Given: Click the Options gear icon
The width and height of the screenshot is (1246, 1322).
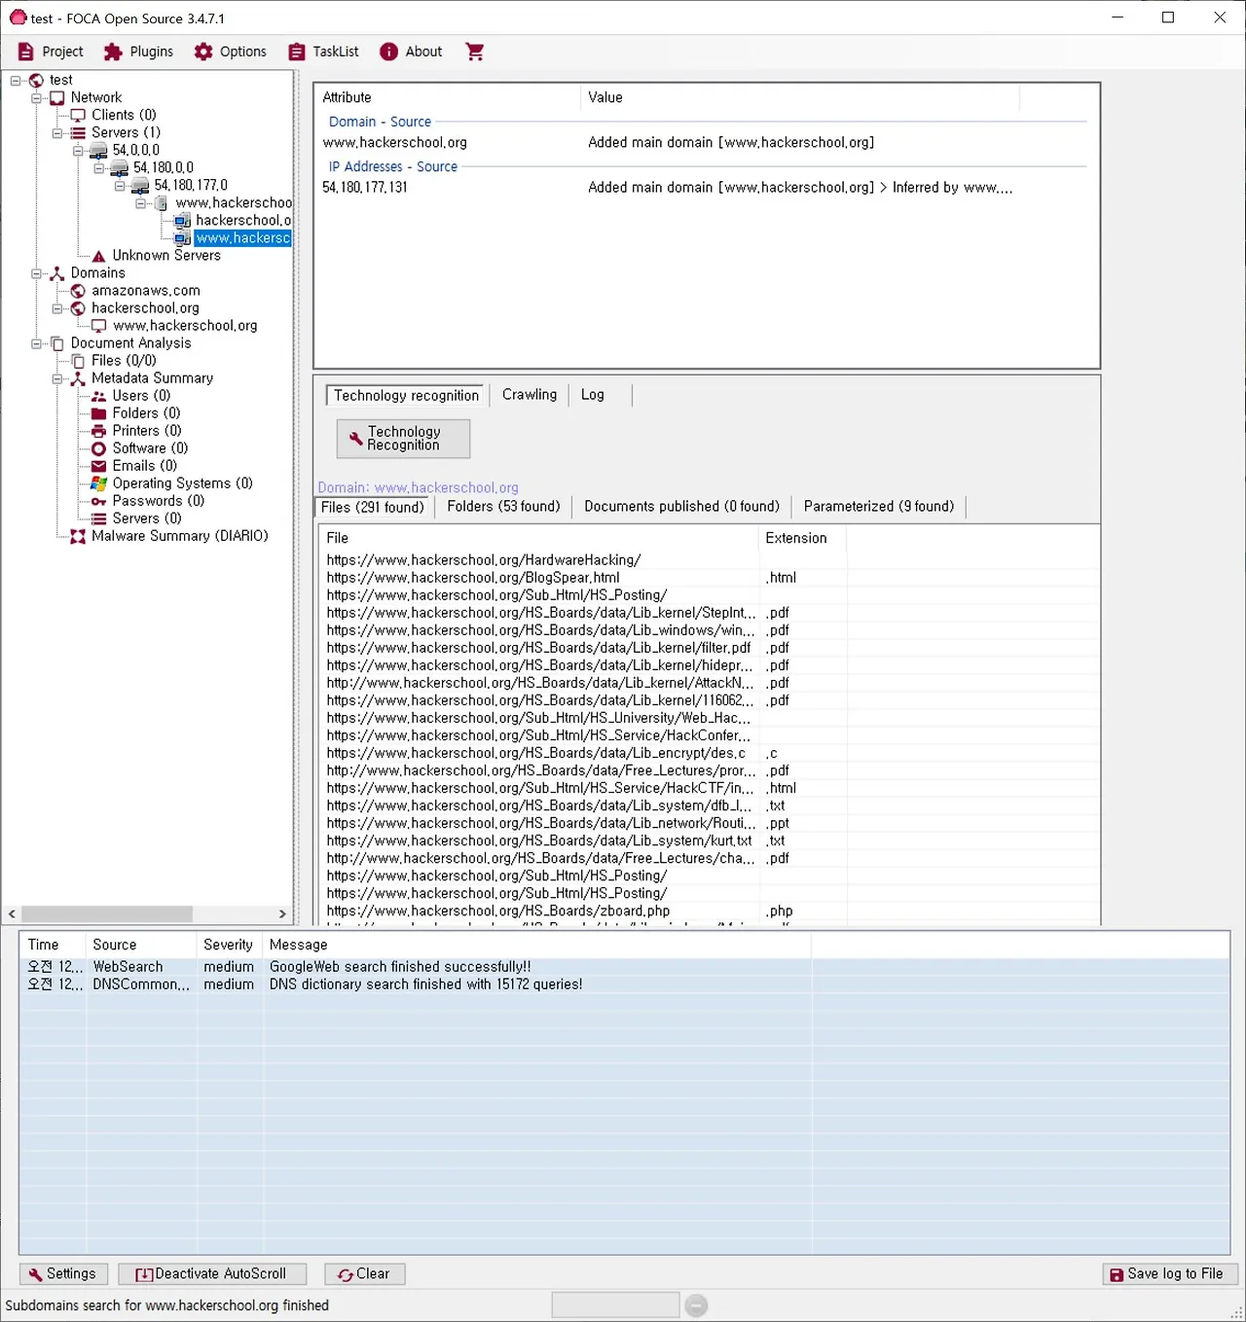Looking at the screenshot, I should coord(202,52).
